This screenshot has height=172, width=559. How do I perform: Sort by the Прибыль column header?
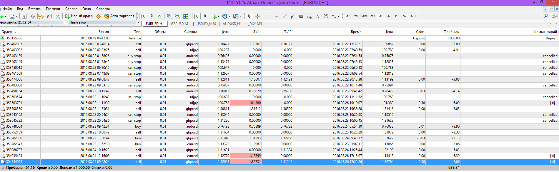[451, 32]
